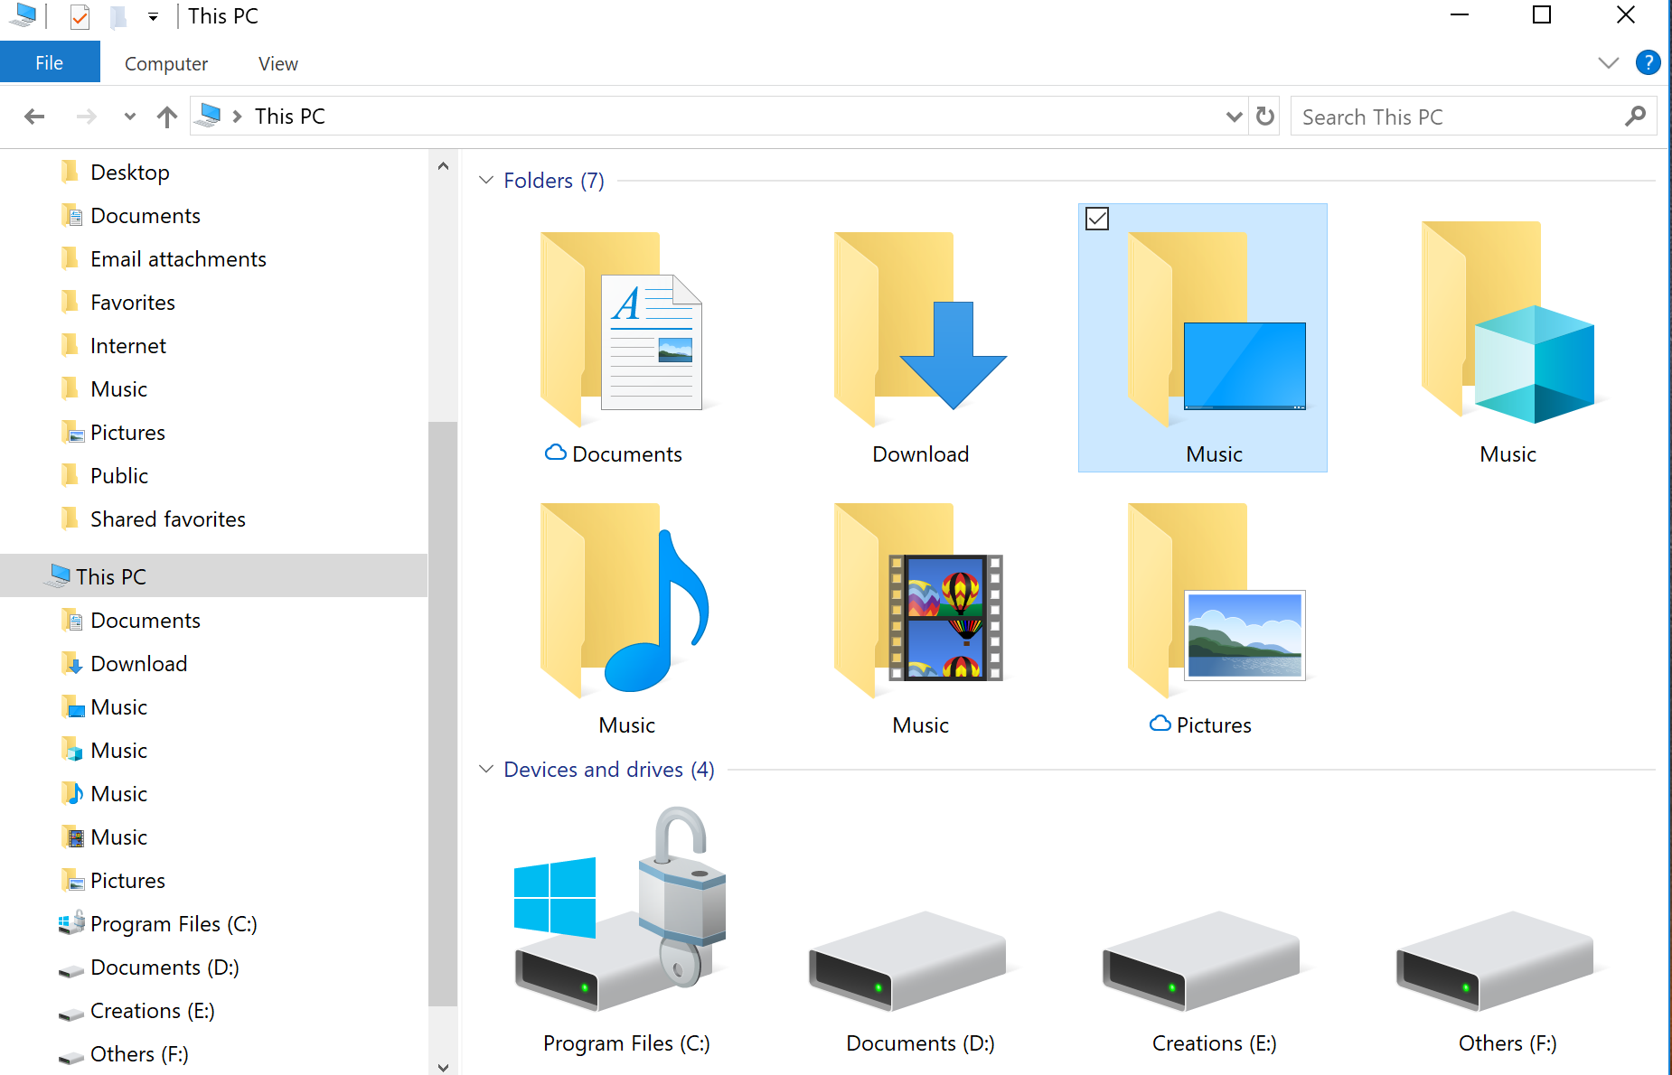The image size is (1672, 1075).
Task: Open the address bar history dropdown
Action: click(x=1234, y=116)
